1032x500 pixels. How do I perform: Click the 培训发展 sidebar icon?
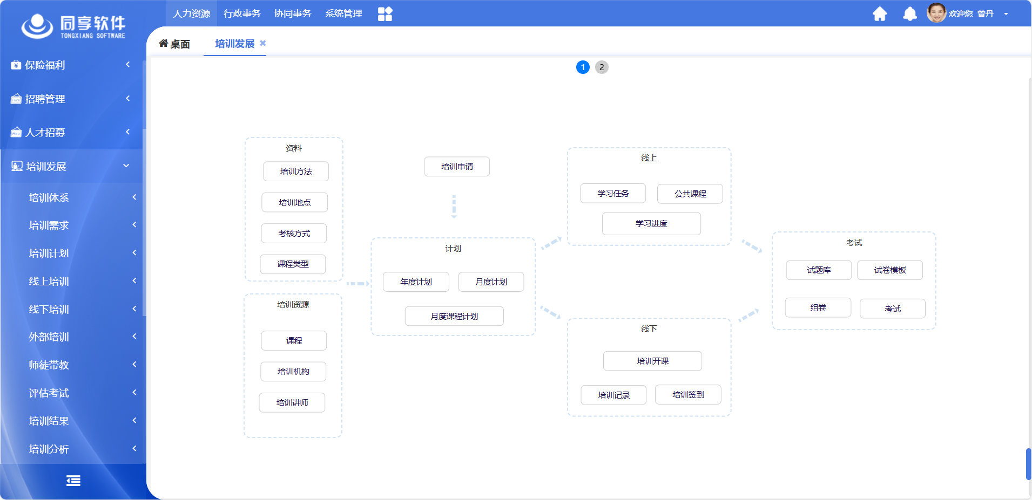[x=17, y=166]
